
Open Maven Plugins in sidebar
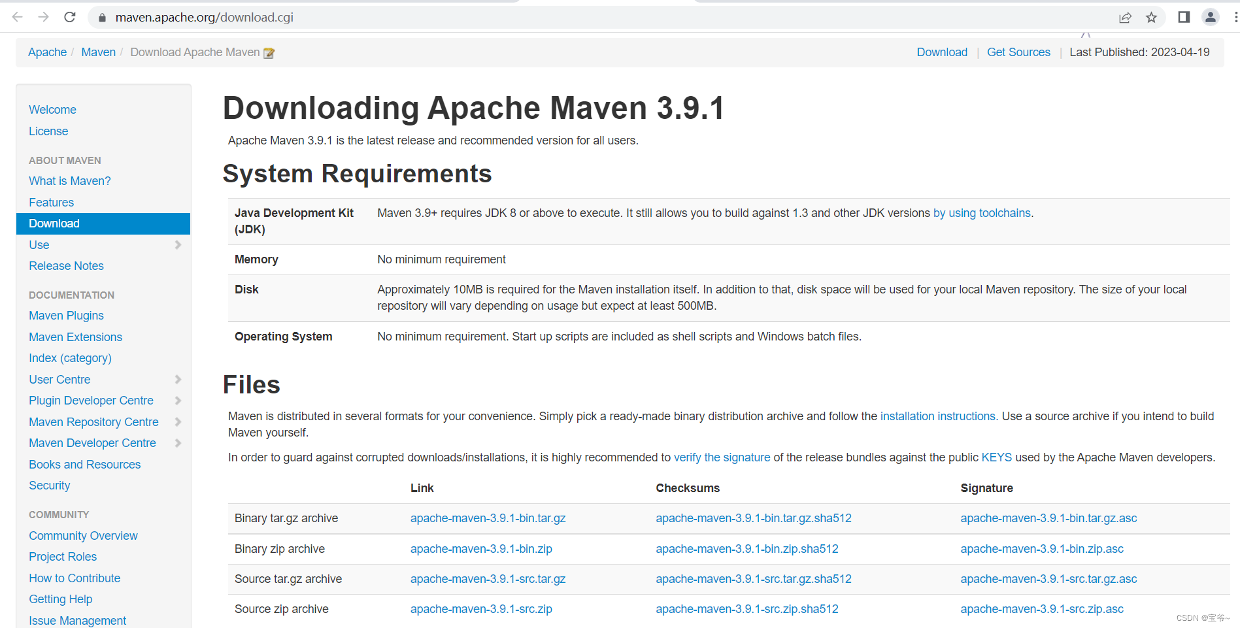pyautogui.click(x=66, y=316)
